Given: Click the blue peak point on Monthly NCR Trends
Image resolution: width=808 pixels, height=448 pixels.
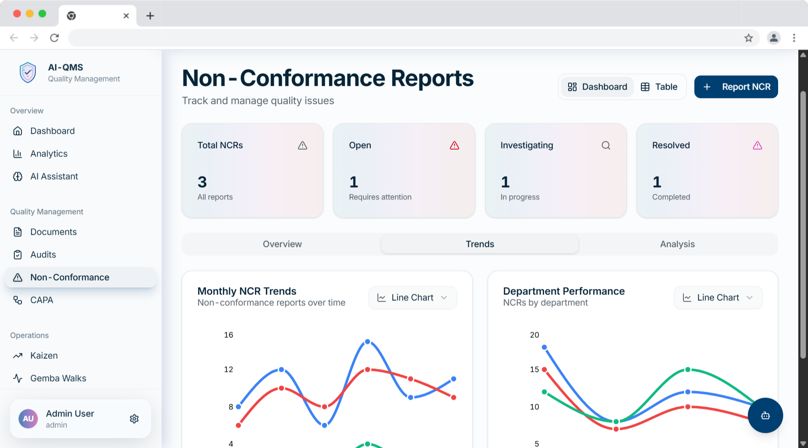Looking at the screenshot, I should [367, 342].
